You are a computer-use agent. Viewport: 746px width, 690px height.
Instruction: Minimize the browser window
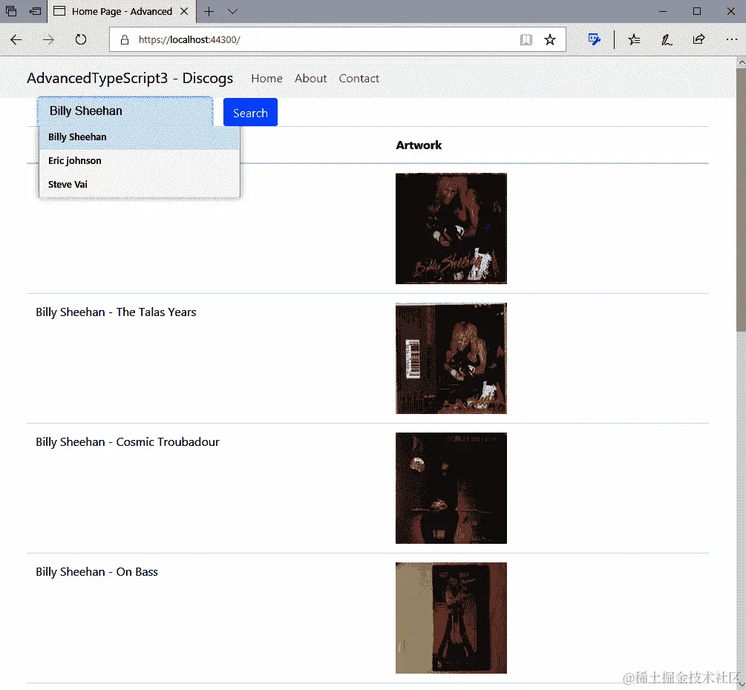663,11
